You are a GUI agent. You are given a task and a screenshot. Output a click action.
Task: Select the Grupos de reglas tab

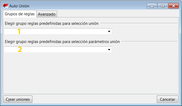point(20,14)
